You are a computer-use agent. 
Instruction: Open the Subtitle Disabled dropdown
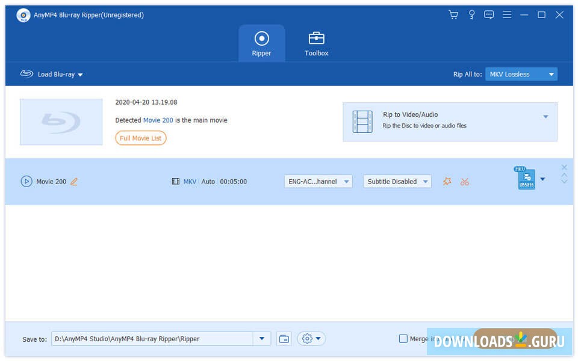(397, 181)
